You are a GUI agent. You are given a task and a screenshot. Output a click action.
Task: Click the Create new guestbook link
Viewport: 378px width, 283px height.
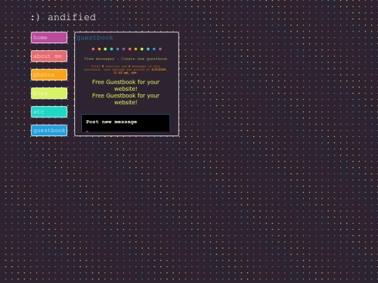coord(144,59)
